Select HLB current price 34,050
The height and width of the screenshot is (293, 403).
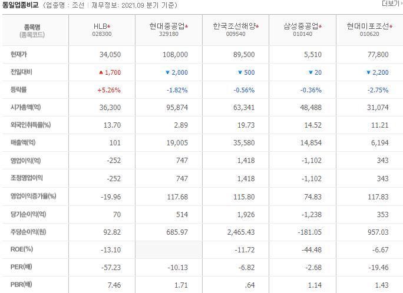pyautogui.click(x=110, y=55)
